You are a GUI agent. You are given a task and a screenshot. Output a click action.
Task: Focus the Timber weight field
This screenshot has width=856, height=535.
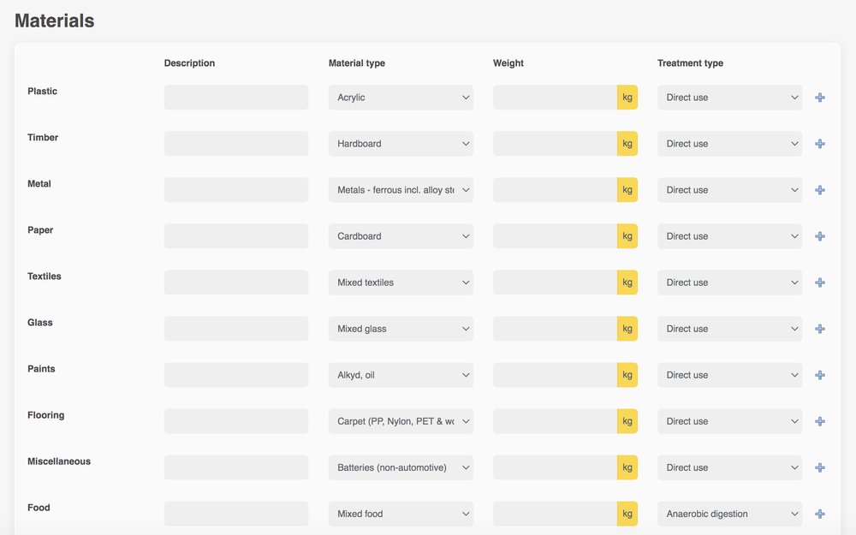[556, 144]
